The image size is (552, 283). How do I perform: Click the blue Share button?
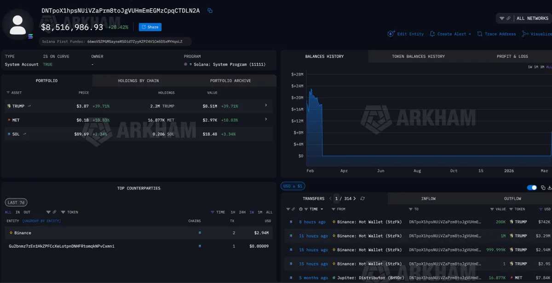pos(150,27)
